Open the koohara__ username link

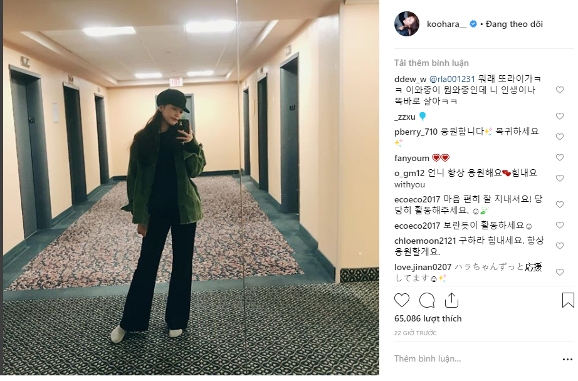coord(446,24)
